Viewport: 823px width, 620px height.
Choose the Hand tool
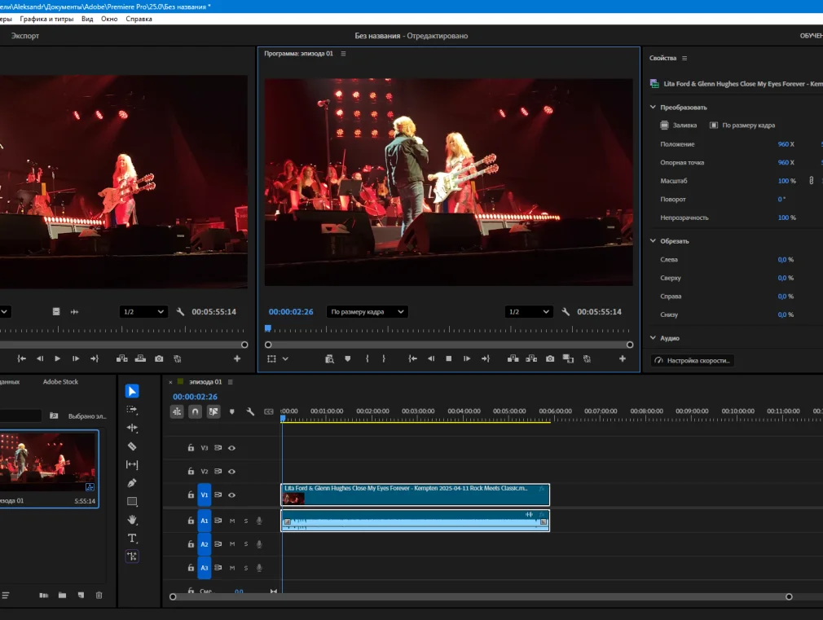point(132,520)
